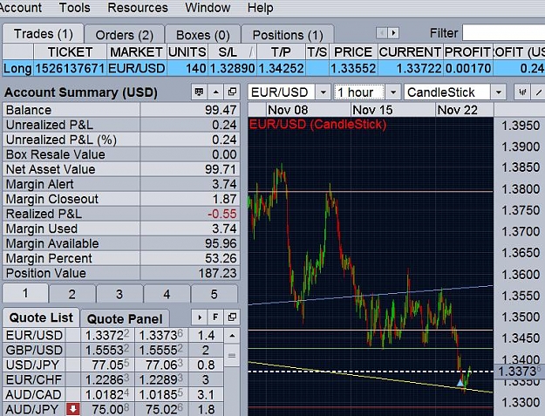Switch to the Positions (1) tab
The image size is (545, 416).
pyautogui.click(x=288, y=35)
